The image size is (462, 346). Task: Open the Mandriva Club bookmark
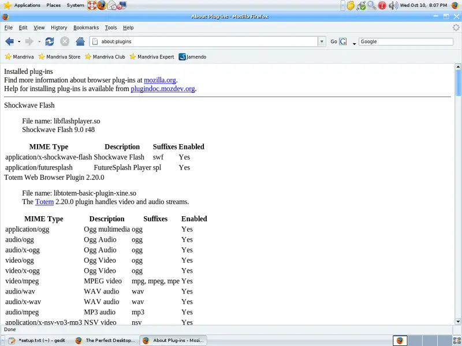point(105,57)
